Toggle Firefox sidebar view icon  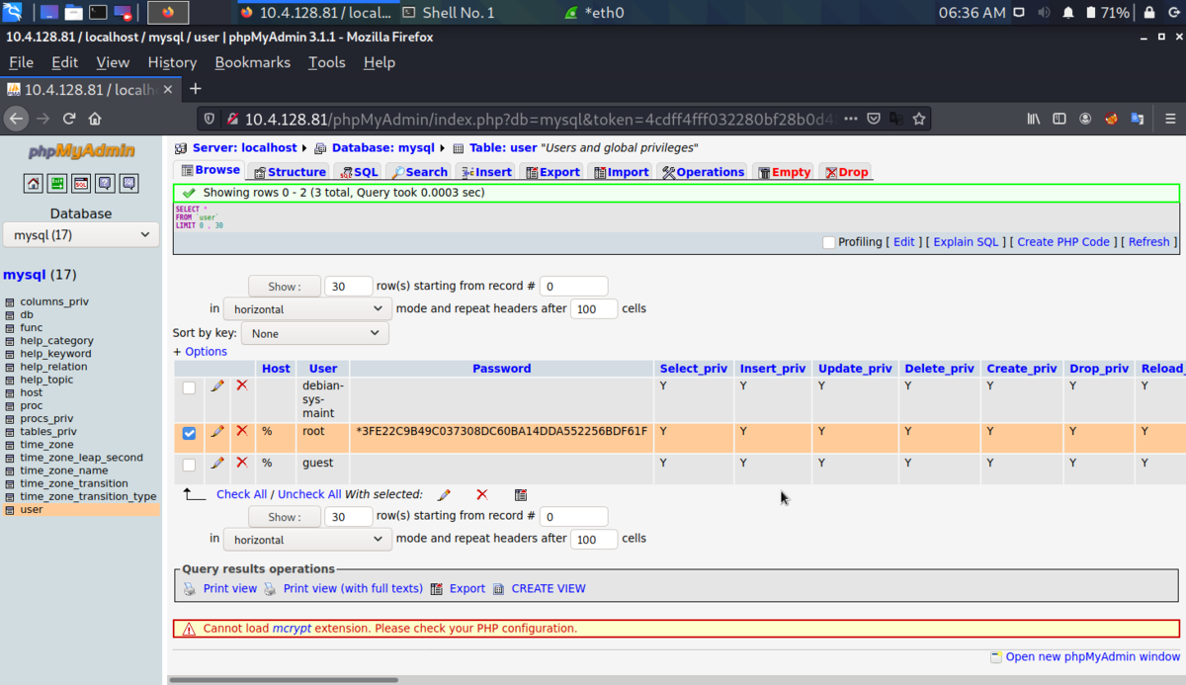pyautogui.click(x=1059, y=119)
